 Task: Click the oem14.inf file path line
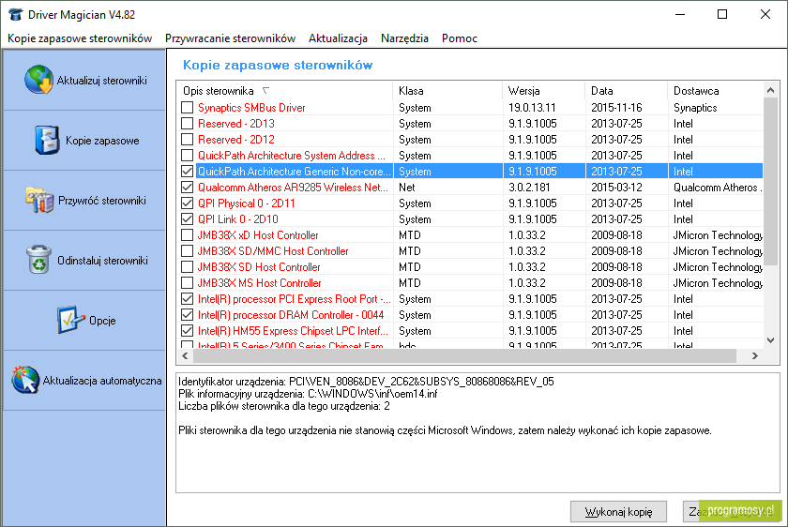pos(308,394)
